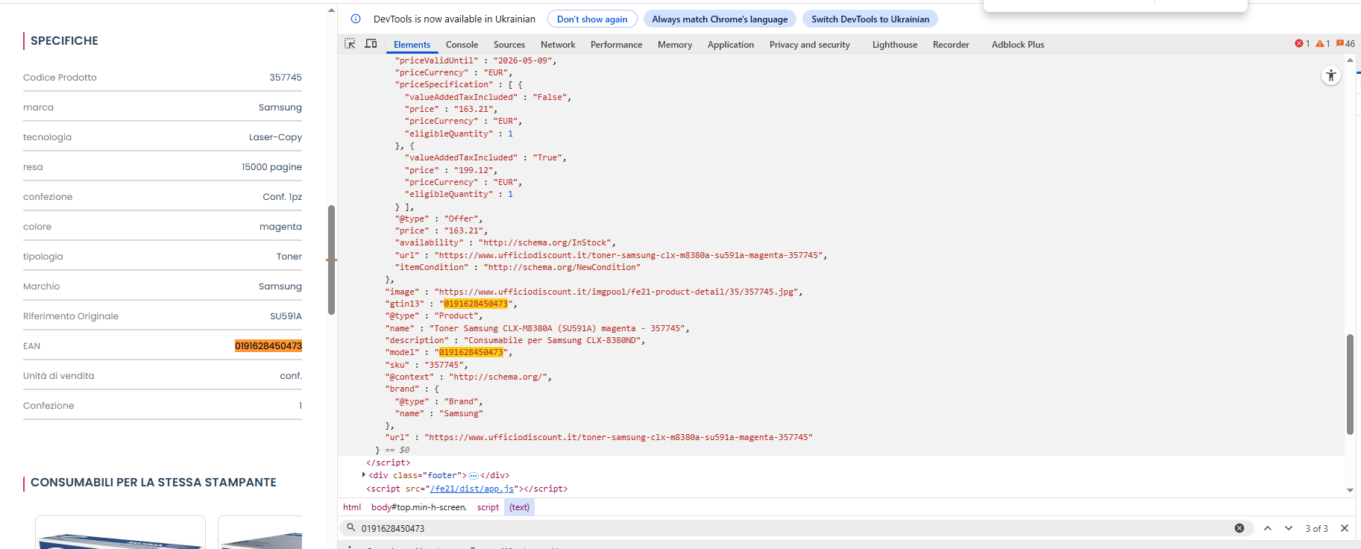This screenshot has width=1361, height=549.
Task: Select the (text) breadcrumb item
Action: pyautogui.click(x=519, y=507)
